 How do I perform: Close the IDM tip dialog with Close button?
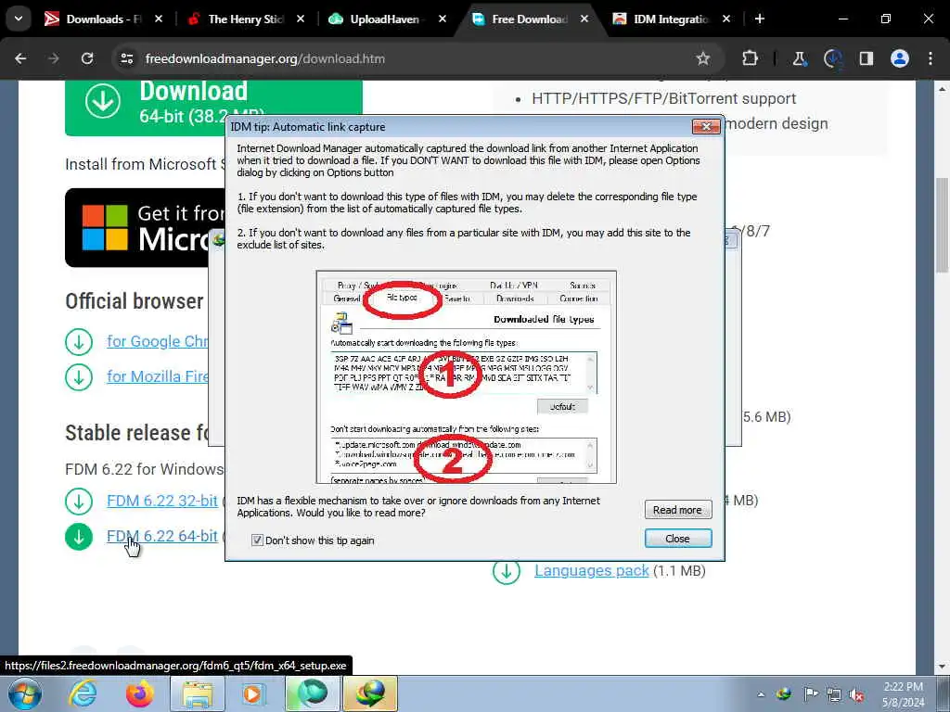677,539
